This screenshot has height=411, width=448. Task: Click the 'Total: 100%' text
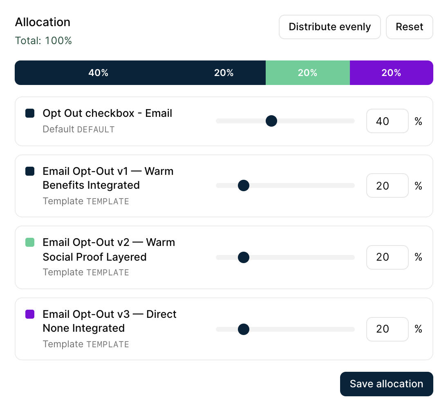43,40
